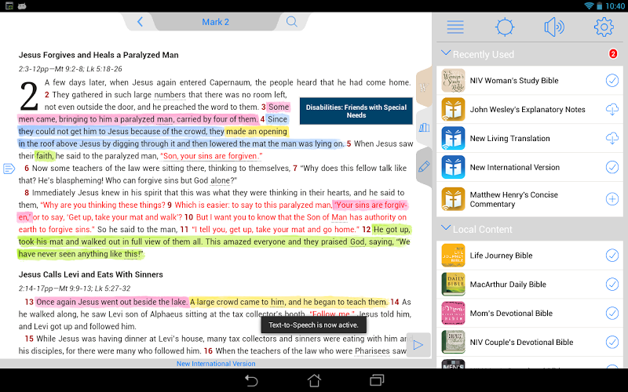Image resolution: width=628 pixels, height=392 pixels.
Task: Select the library books side tab
Action: tap(424, 128)
